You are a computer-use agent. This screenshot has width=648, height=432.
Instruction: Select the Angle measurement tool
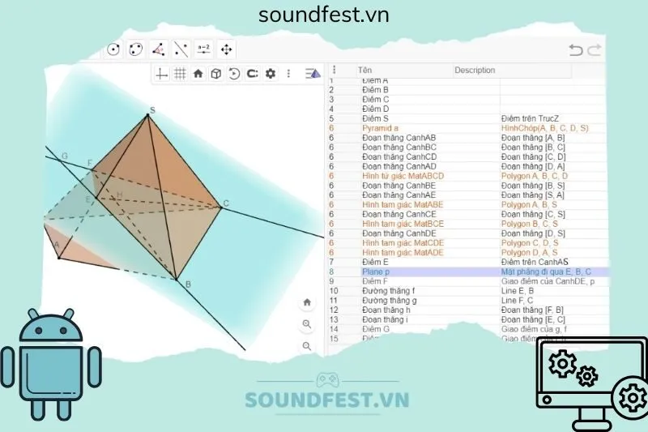[x=159, y=49]
